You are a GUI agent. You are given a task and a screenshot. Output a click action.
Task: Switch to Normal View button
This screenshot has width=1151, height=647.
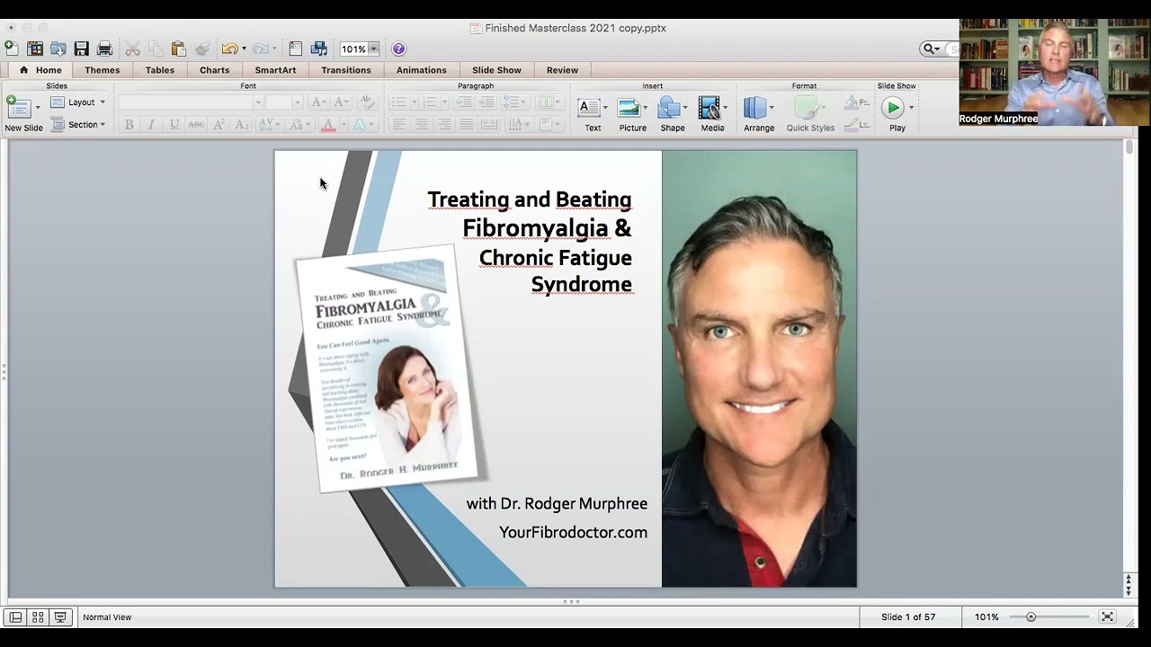click(x=15, y=617)
